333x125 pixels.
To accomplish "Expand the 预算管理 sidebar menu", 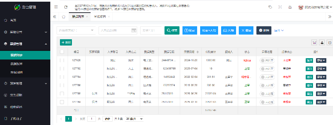I will pos(25,83).
